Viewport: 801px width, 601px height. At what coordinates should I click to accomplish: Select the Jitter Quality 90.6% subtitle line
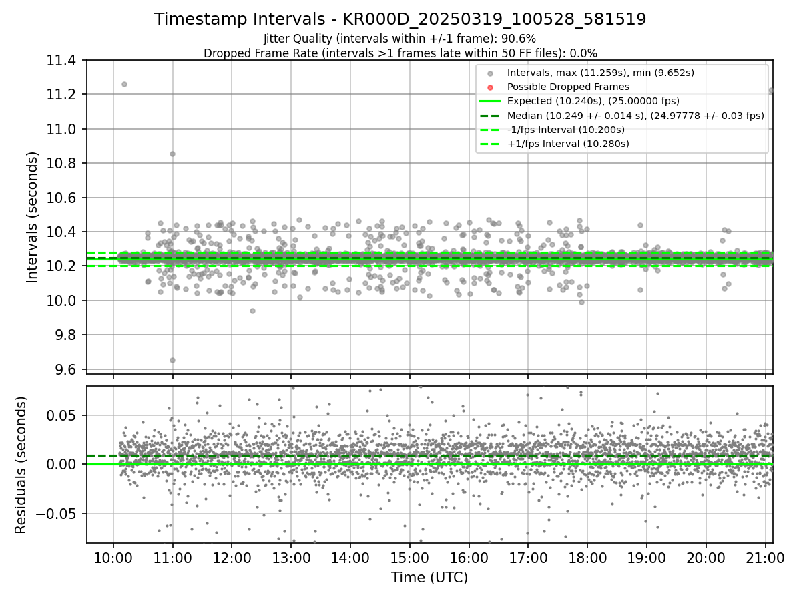400,39
